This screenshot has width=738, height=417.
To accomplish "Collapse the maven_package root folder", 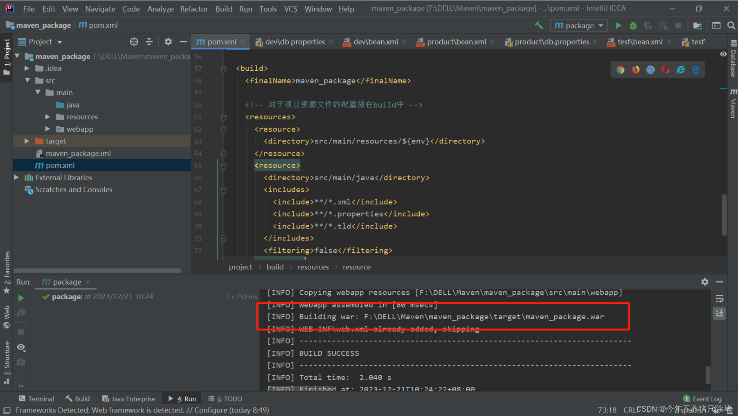I will click(17, 56).
